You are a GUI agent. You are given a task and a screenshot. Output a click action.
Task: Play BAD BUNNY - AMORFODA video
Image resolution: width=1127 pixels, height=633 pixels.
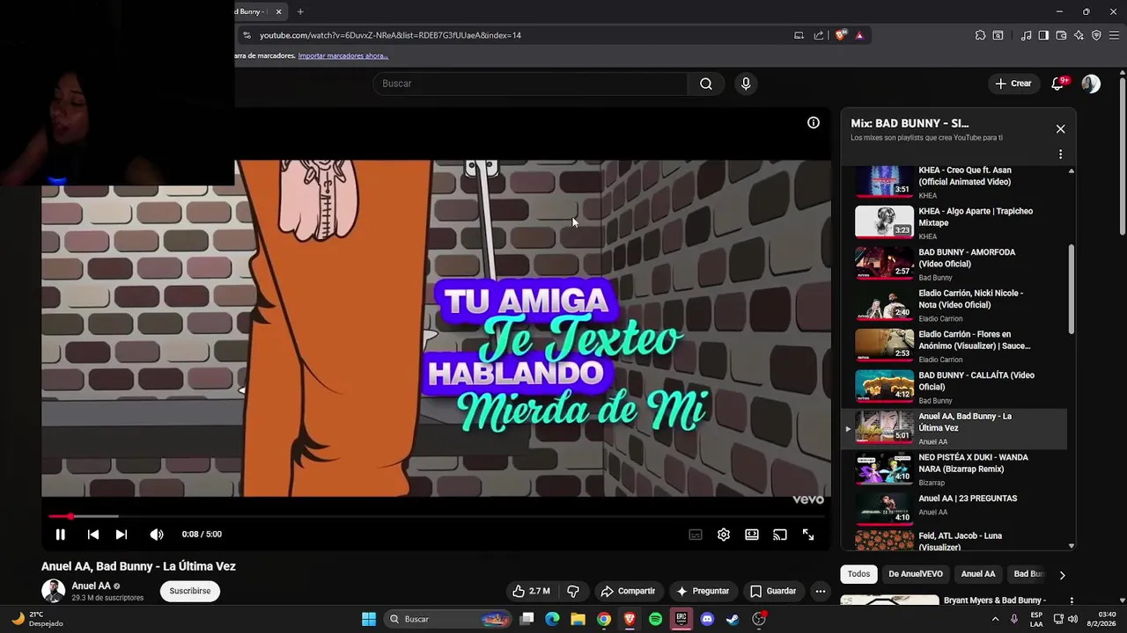(x=954, y=264)
